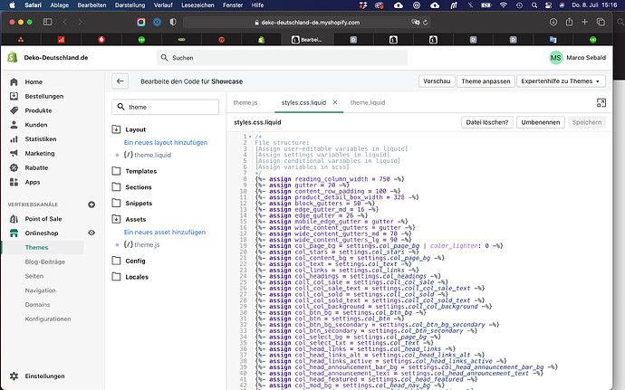Add a new Vertriebskanal with plus icon
Viewport: 625px width, 390px height.
[x=91, y=205]
